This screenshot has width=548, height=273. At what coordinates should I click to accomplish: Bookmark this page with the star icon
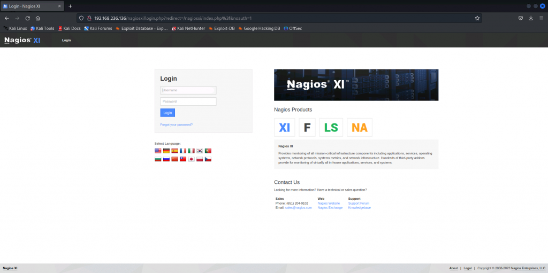[x=477, y=18]
